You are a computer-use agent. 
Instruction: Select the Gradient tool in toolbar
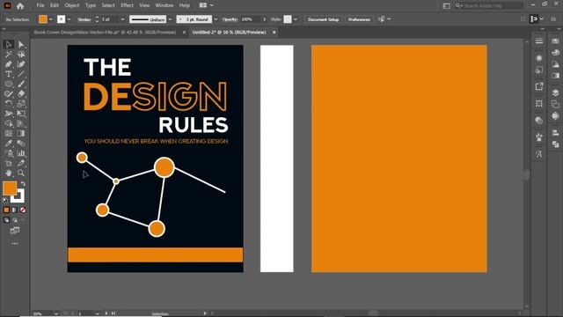pos(21,133)
